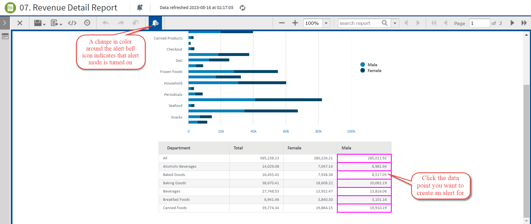The height and width of the screenshot is (224, 531).
Task: Click the scroll up arrow
Action: (x=526, y=35)
